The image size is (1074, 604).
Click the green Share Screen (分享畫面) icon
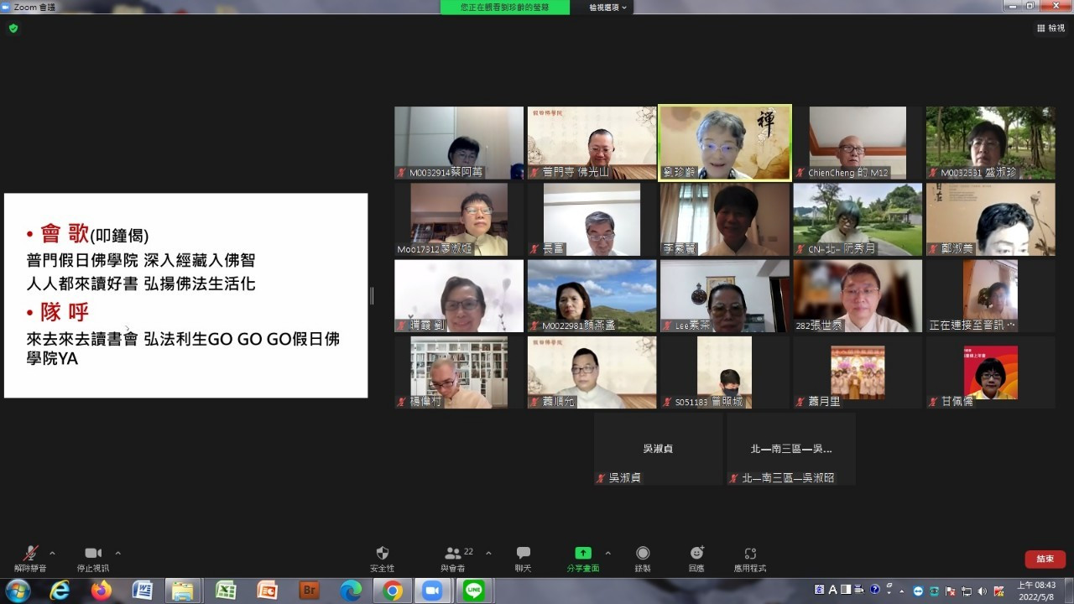582,554
